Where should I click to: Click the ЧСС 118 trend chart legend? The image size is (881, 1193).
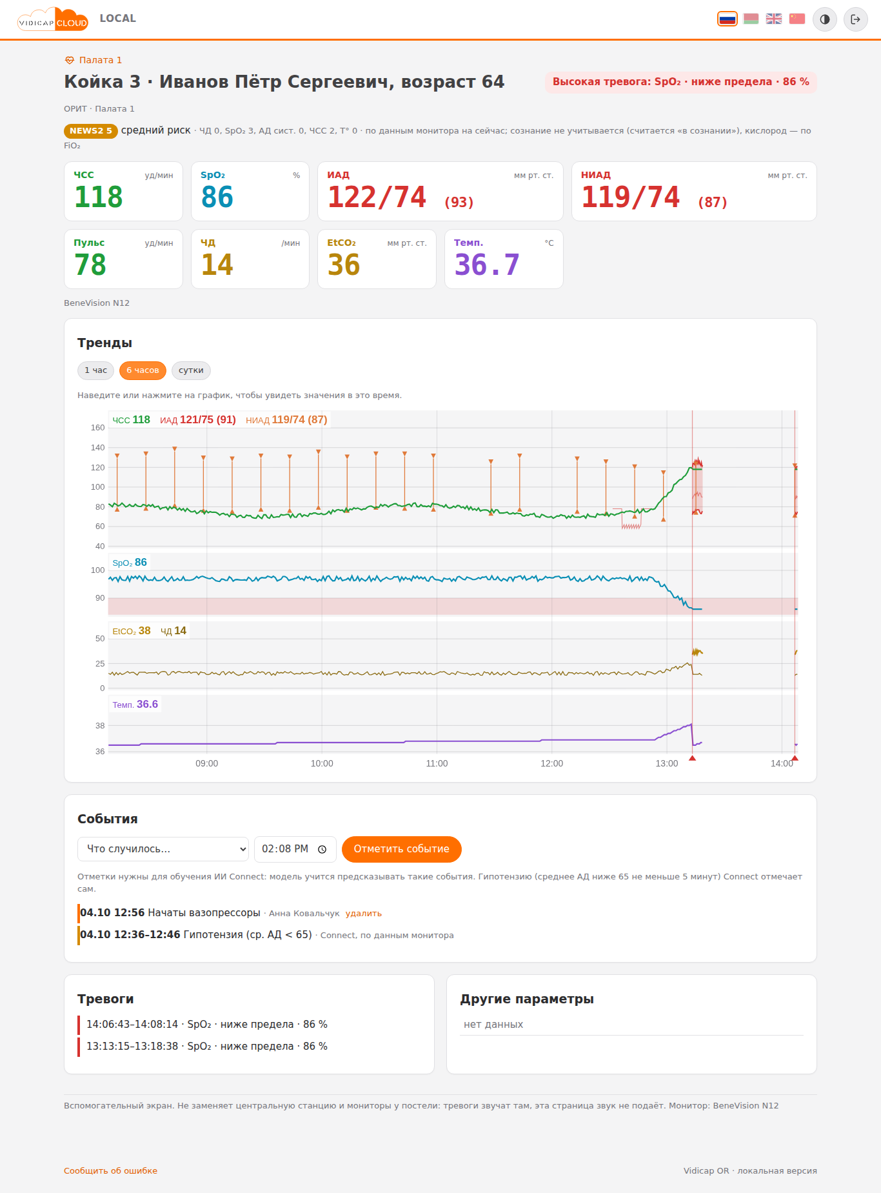tap(132, 420)
